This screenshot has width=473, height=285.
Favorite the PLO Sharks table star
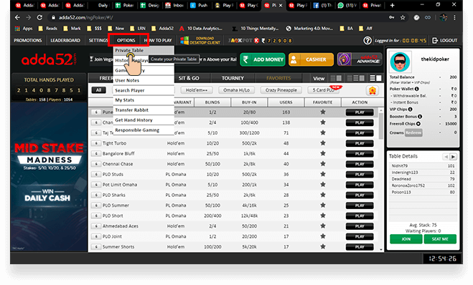pyautogui.click(x=323, y=195)
